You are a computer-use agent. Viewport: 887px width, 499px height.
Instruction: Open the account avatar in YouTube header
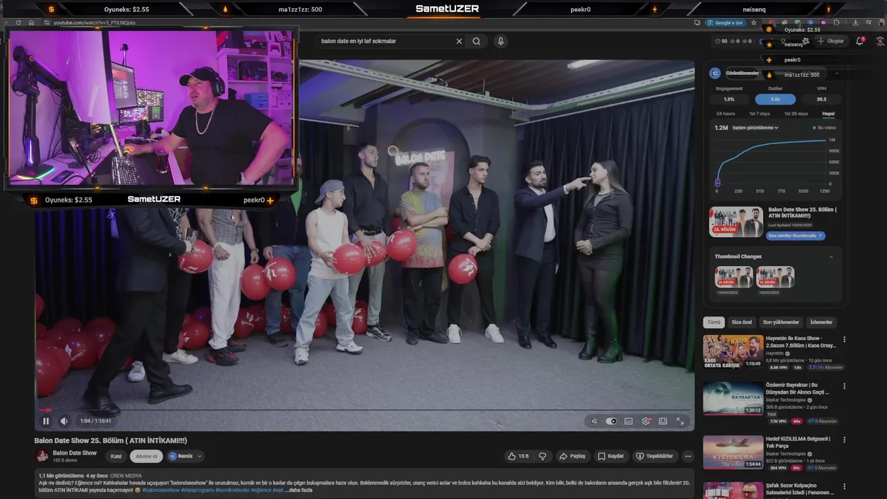coord(879,41)
